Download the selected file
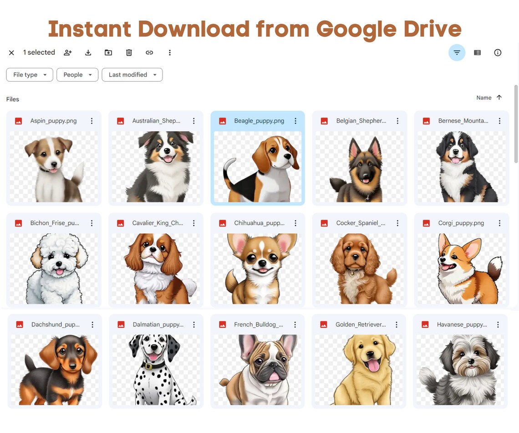The image size is (519, 433). coord(88,52)
